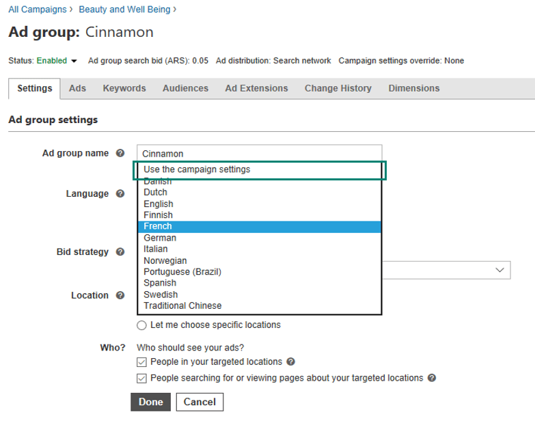Open Beauty and Well Being breadcrumb link
Image resolution: width=535 pixels, height=423 pixels.
[124, 10]
